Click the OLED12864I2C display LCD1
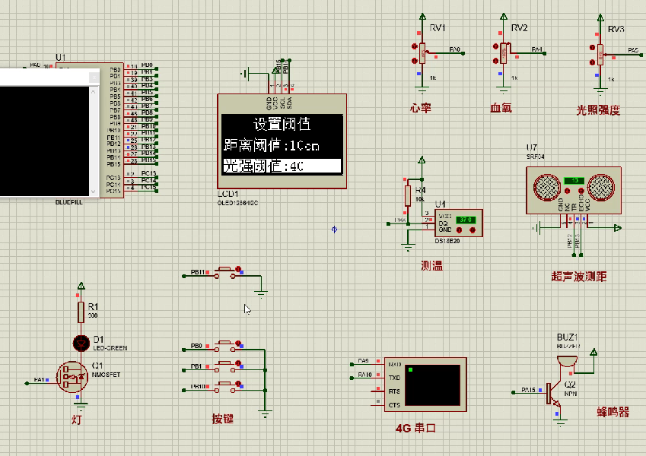The height and width of the screenshot is (456, 646). 282,141
